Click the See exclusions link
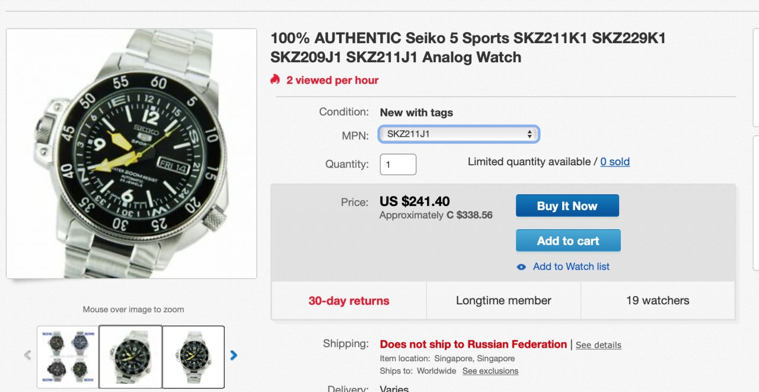759x392 pixels. tap(490, 371)
